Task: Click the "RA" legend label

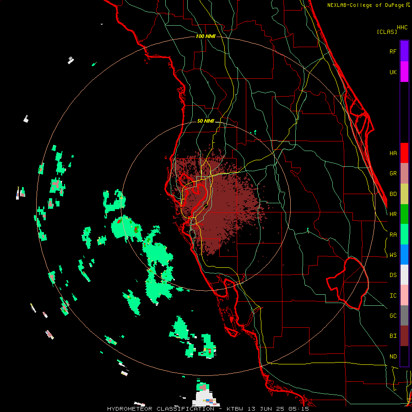Action: pyautogui.click(x=393, y=235)
